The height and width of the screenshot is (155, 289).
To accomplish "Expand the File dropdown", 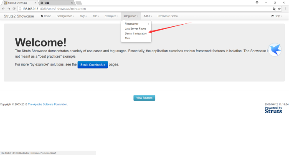I will (96, 16).
